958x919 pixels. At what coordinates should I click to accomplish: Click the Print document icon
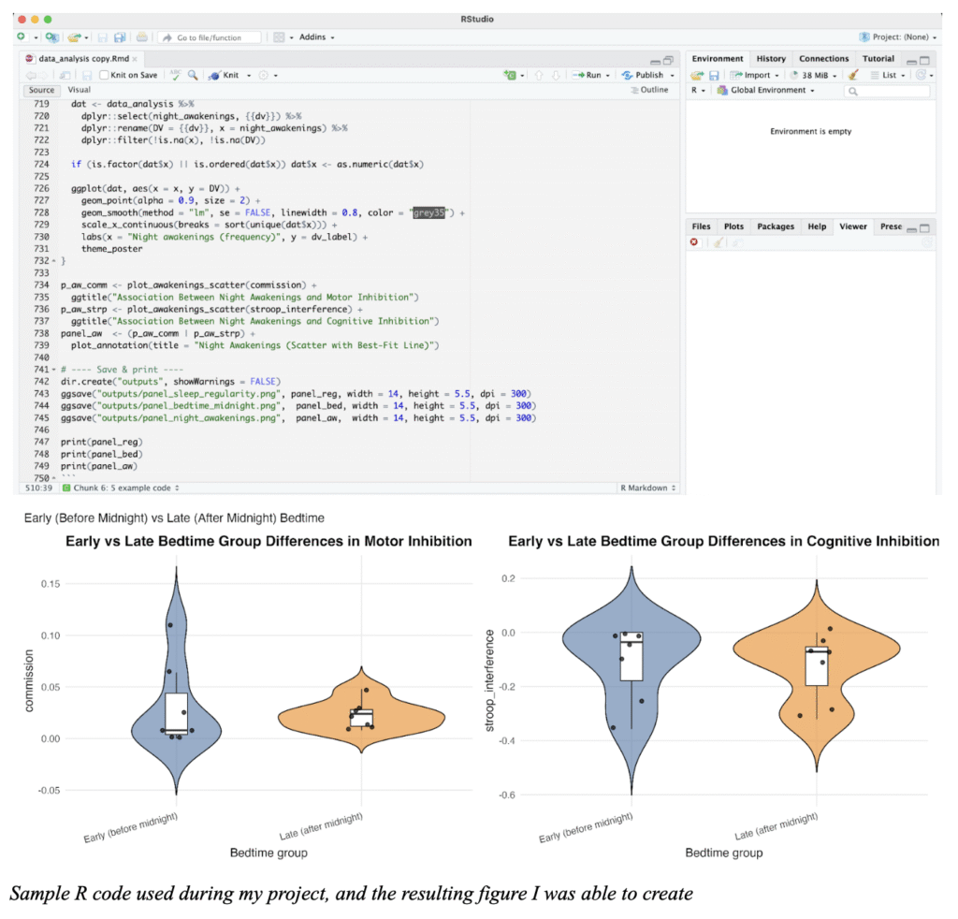pos(141,37)
